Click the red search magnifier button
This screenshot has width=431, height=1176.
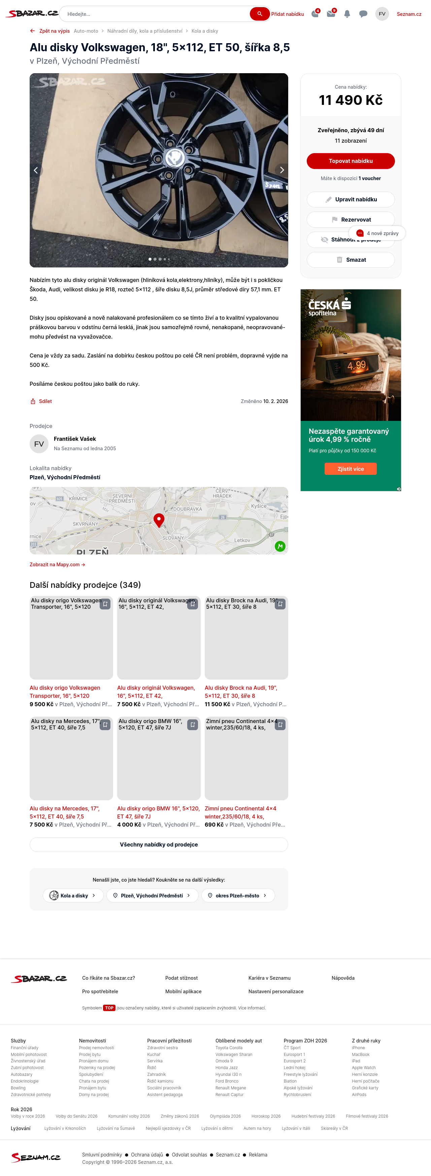click(x=259, y=14)
